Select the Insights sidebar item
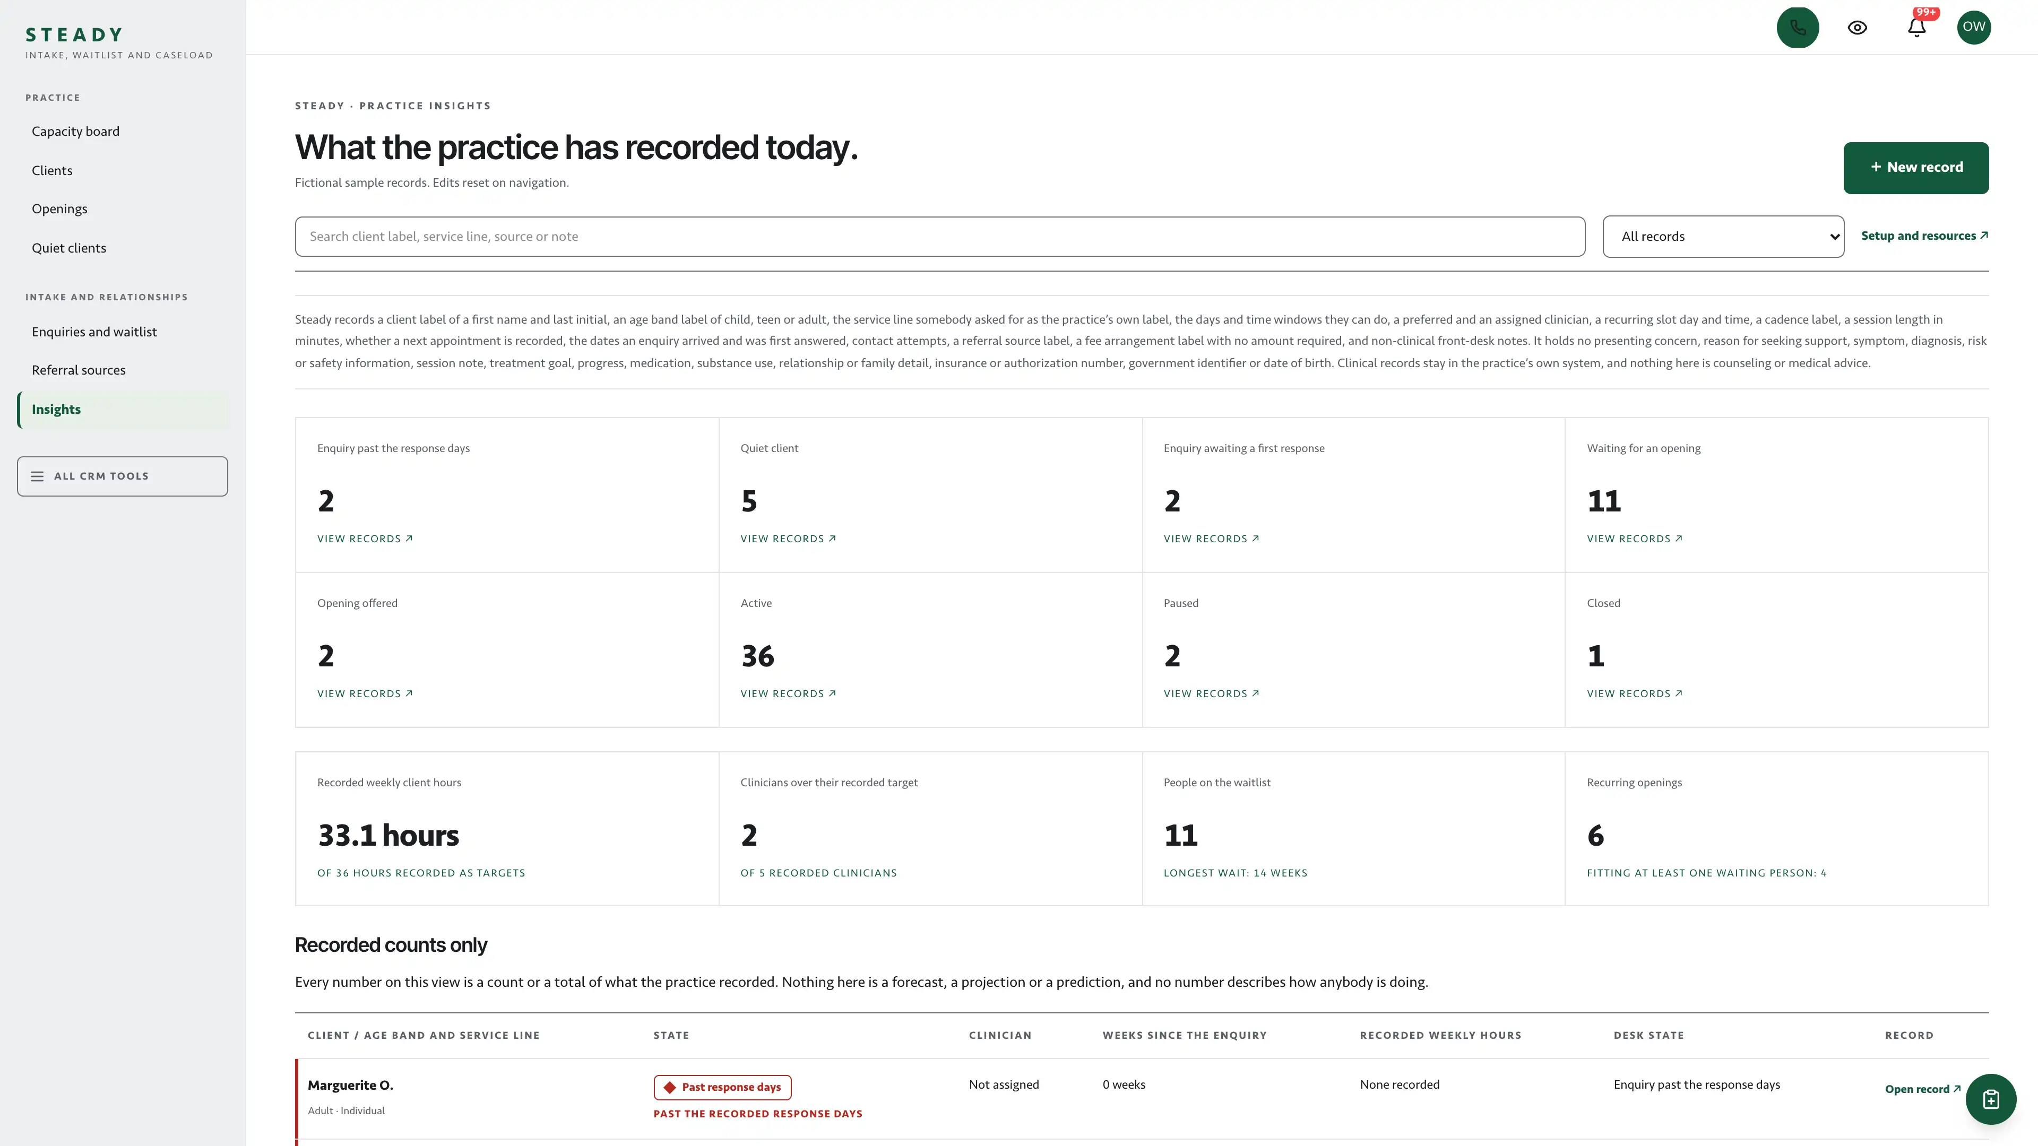 coord(123,410)
